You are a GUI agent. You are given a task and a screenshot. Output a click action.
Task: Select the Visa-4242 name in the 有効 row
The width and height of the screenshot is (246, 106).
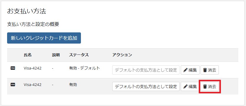32,85
